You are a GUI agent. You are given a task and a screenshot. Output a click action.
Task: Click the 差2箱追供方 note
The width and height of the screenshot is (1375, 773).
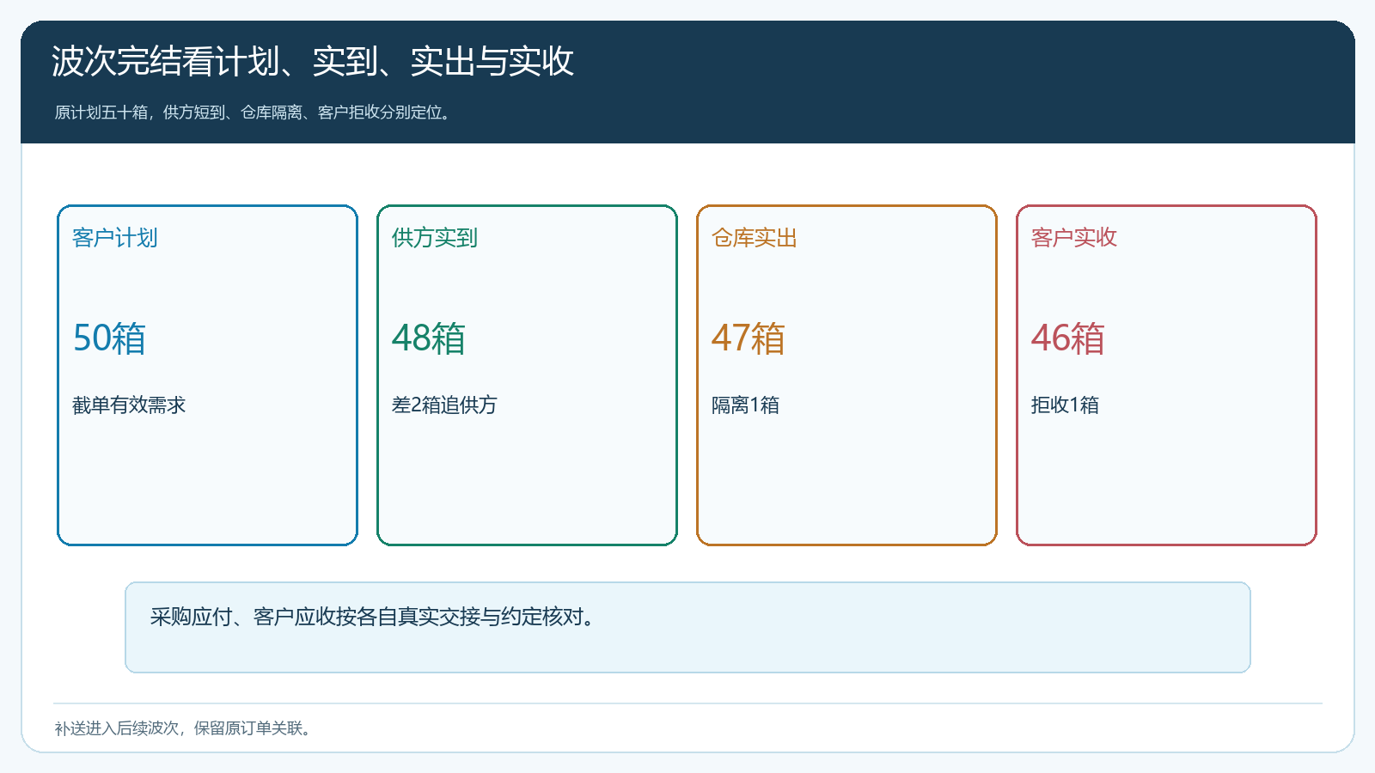pos(444,405)
